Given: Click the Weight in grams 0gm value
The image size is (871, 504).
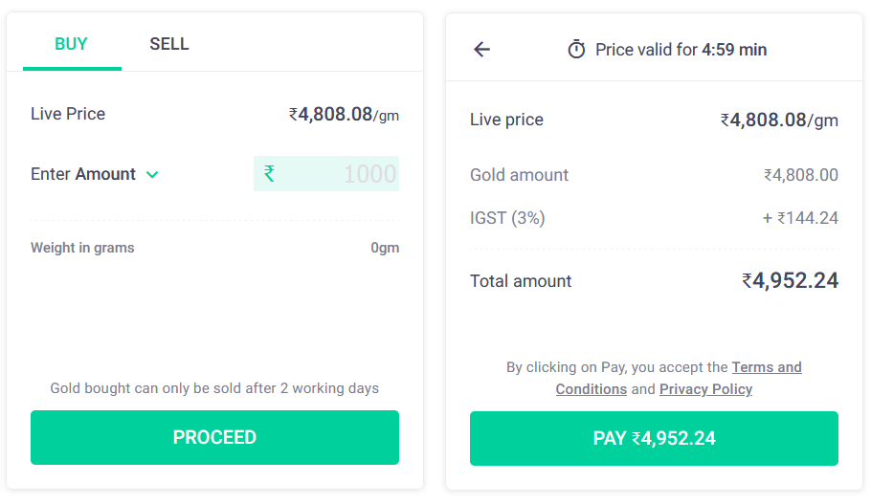Looking at the screenshot, I should pos(385,248).
